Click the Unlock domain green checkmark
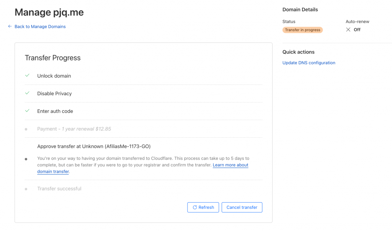 [27, 76]
